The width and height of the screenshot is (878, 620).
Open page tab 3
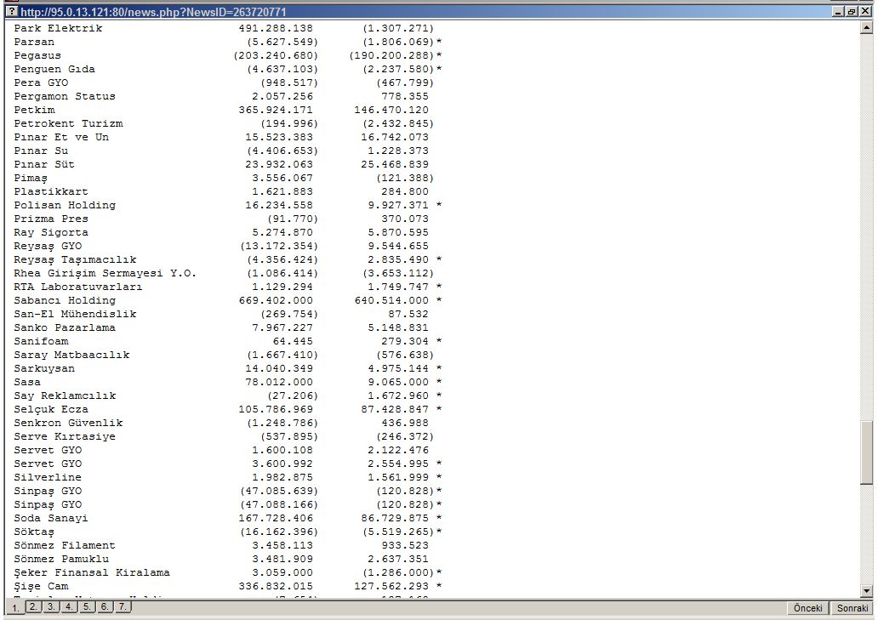click(x=51, y=606)
